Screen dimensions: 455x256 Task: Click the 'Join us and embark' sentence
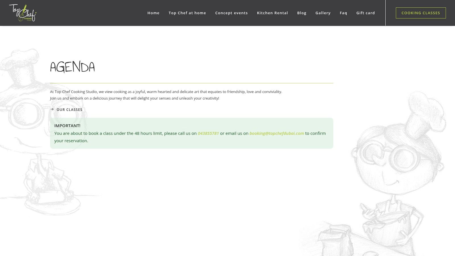tap(134, 98)
